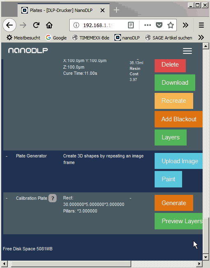The height and width of the screenshot is (268, 210).
Task: Bookmark this page with the star icon
Action: point(171,25)
